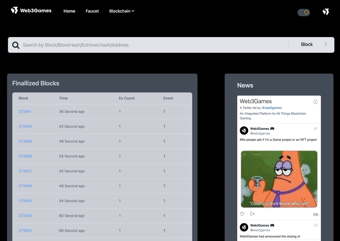Click the Block column header
Screen dimensions: 340x241
[x=24, y=98]
